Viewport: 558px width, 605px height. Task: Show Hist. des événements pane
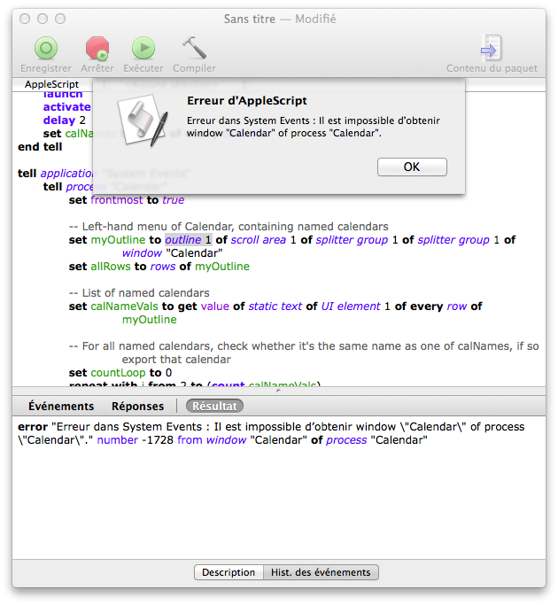click(x=321, y=572)
